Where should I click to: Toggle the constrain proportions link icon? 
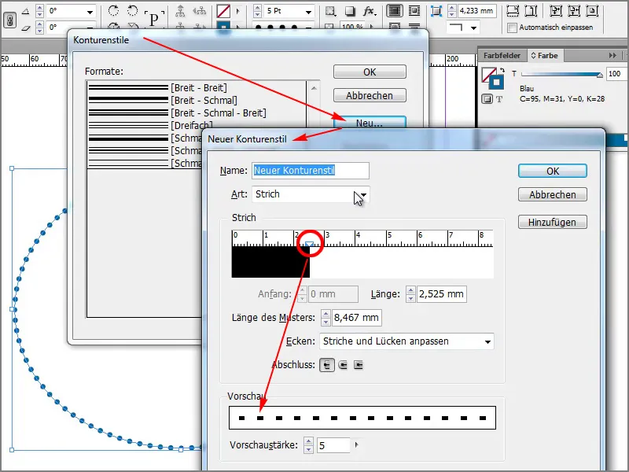[x=9, y=19]
